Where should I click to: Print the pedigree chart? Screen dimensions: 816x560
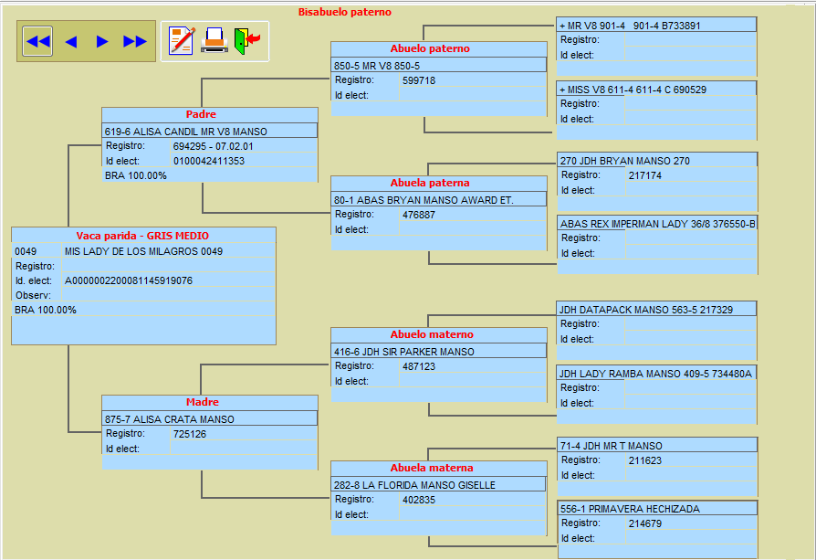pos(214,41)
